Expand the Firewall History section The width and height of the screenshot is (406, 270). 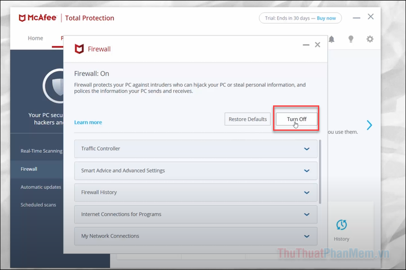307,192
